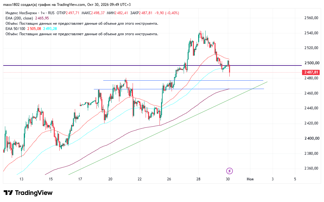Click price axis label 2 400,00
Image resolution: width=324 pixels, height=202 pixels.
tap(312, 138)
